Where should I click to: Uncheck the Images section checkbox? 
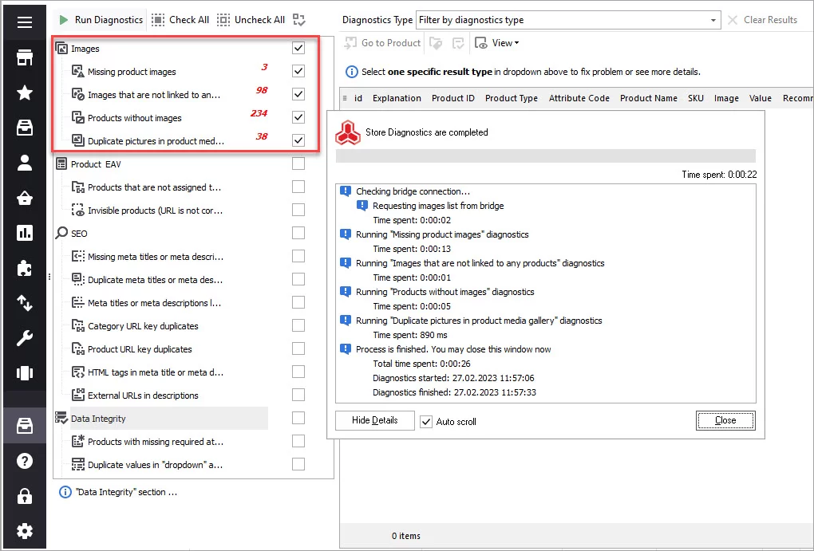click(298, 48)
